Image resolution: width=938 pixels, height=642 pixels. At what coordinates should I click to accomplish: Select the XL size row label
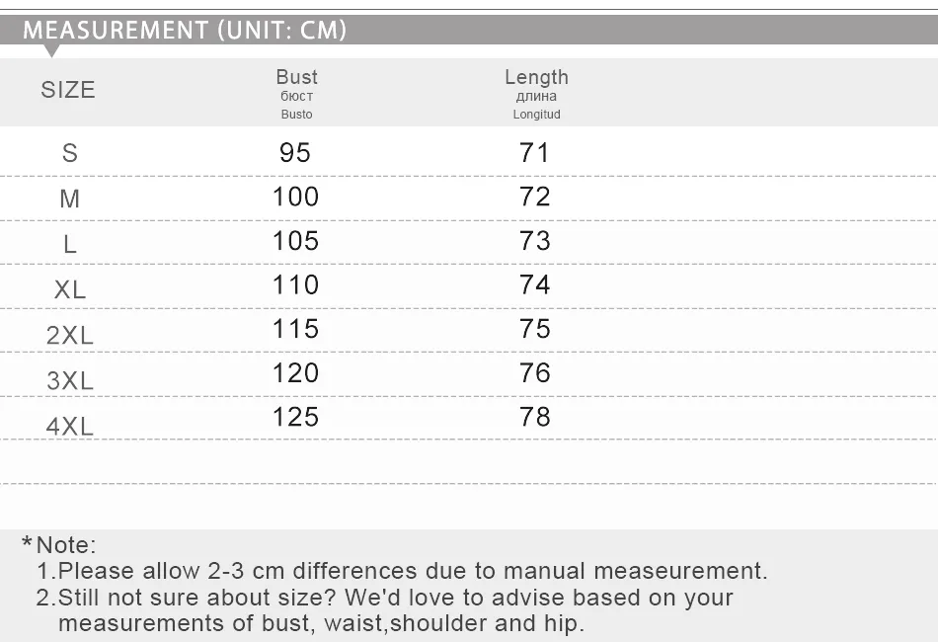click(x=70, y=289)
